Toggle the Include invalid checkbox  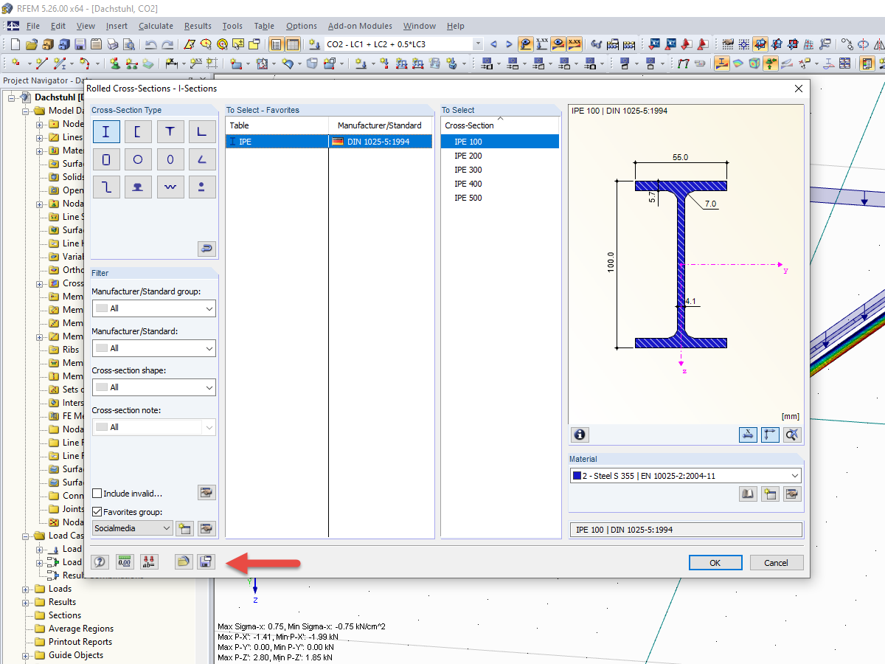[x=97, y=494]
